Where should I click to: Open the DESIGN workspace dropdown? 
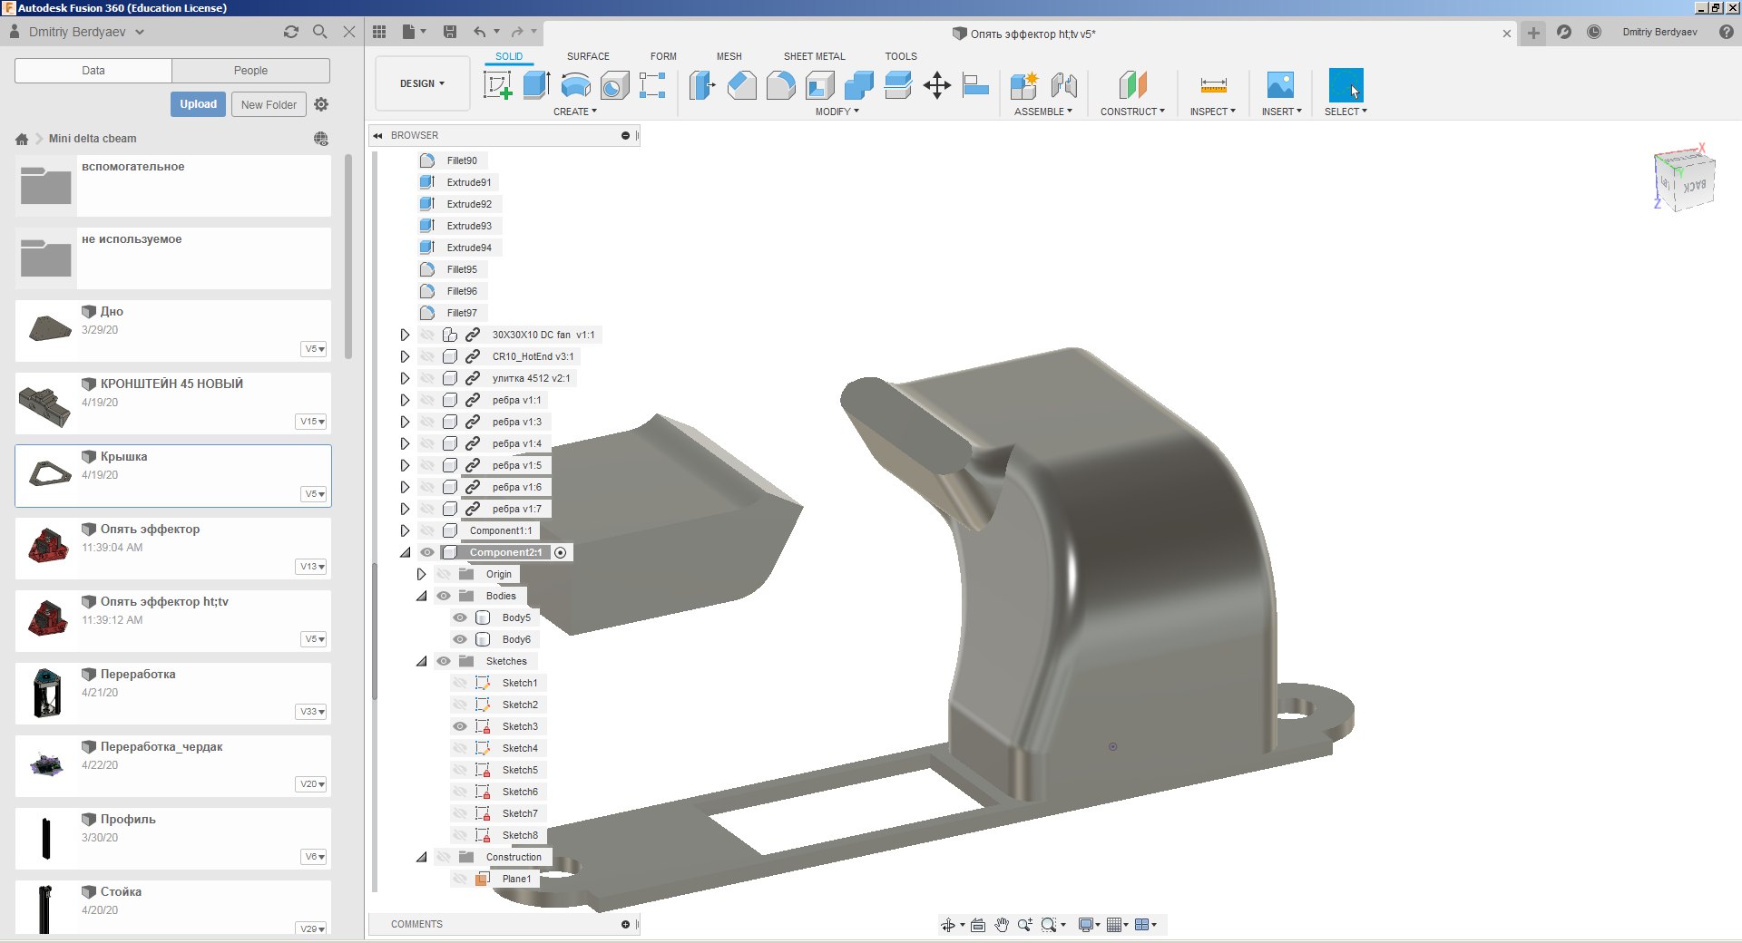click(423, 83)
